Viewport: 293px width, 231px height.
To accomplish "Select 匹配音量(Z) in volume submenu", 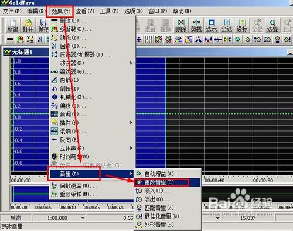I will (168, 208).
